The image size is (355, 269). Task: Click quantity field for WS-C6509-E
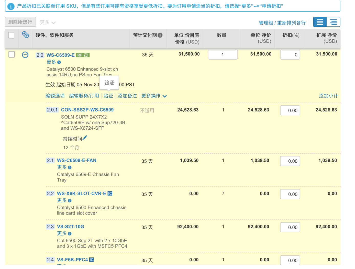point(223,55)
